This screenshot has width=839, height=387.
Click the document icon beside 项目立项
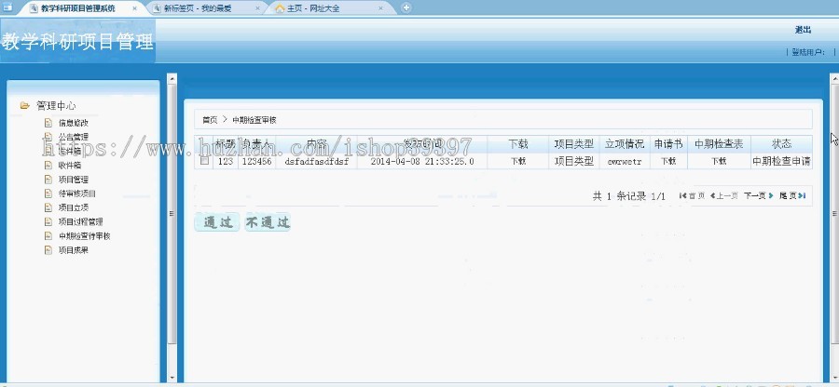[48, 207]
